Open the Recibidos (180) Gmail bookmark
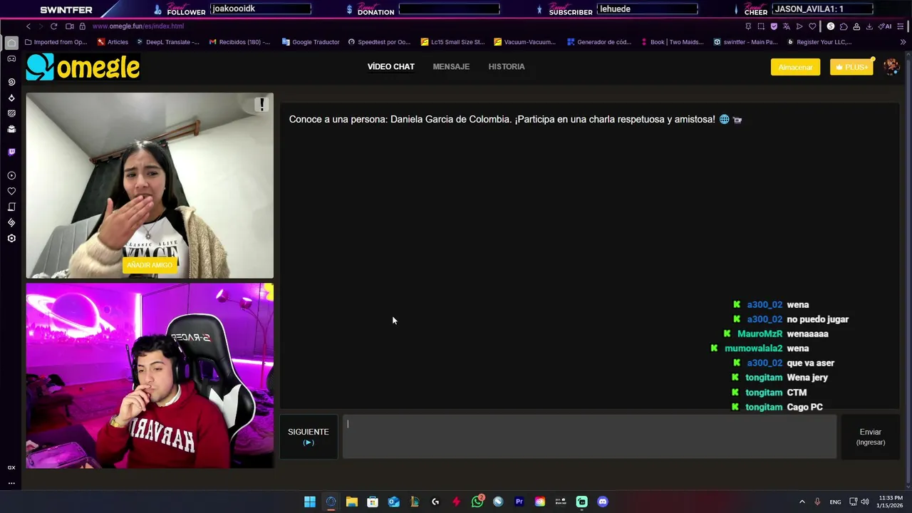 pyautogui.click(x=239, y=42)
